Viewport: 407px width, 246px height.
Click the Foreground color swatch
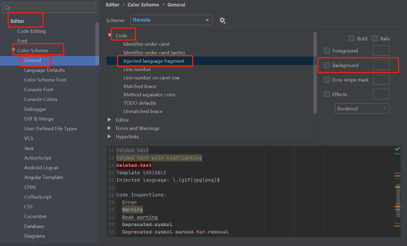pos(381,51)
